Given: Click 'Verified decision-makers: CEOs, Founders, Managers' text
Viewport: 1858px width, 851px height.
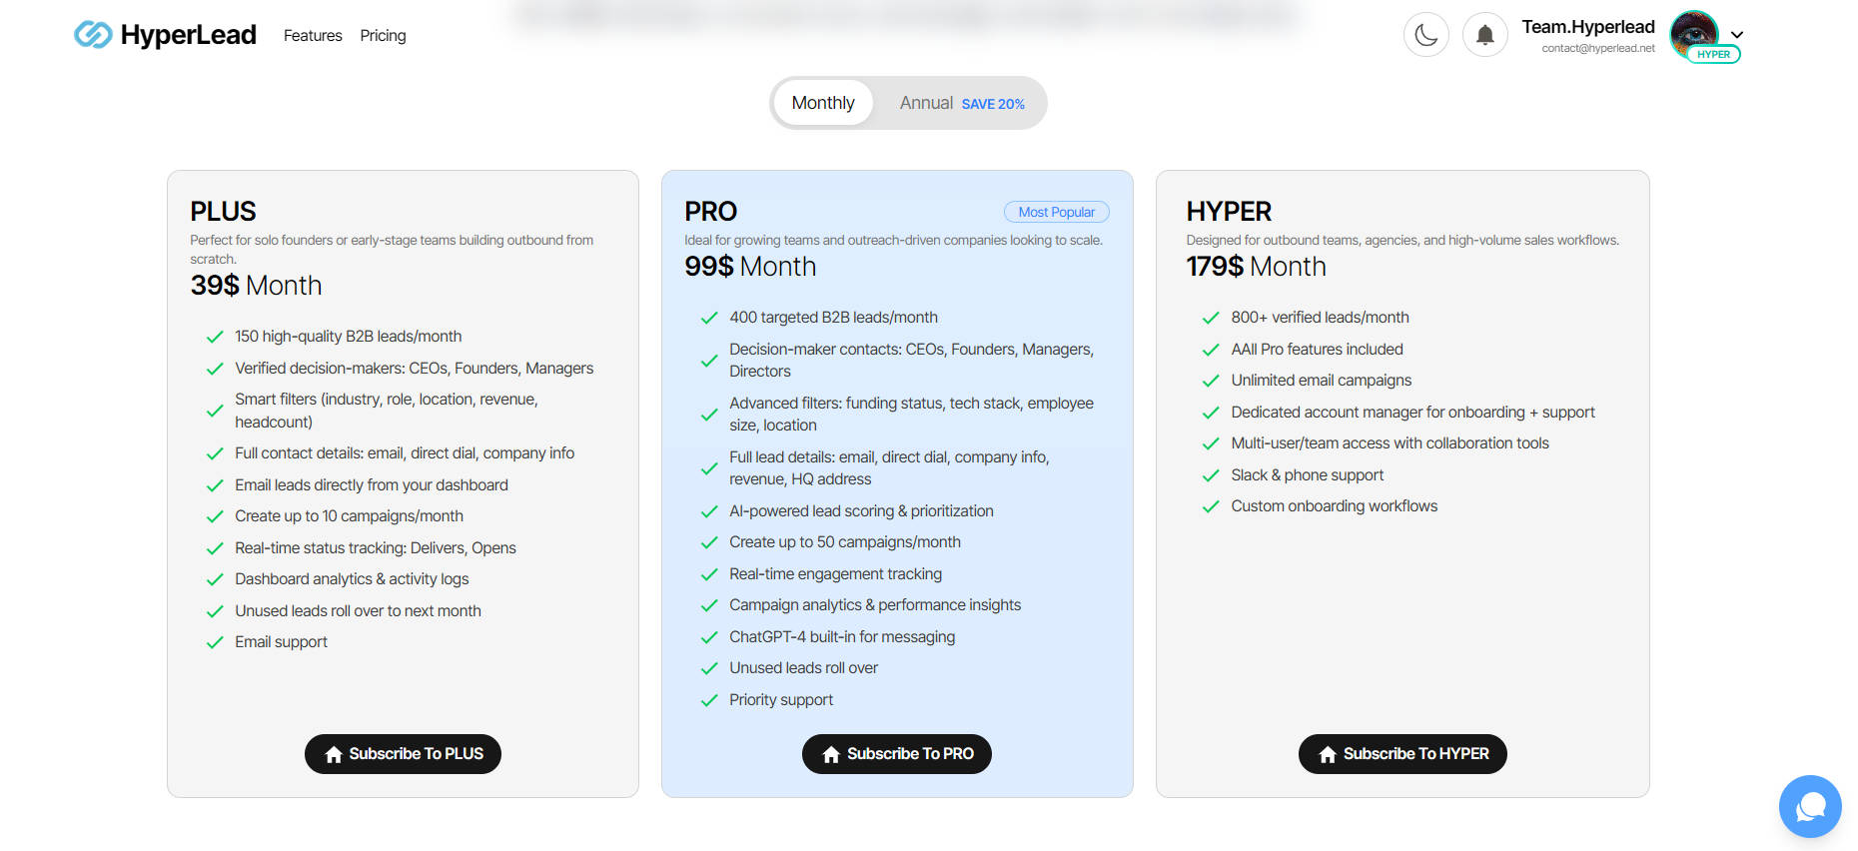Looking at the screenshot, I should click(414, 369).
